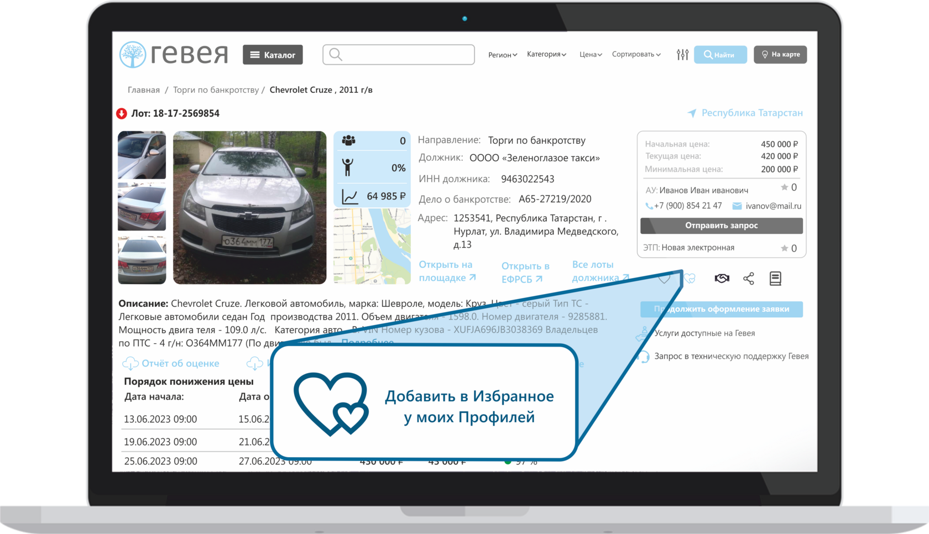
Task: Expand the Сортировать dropdown
Action: (x=636, y=54)
